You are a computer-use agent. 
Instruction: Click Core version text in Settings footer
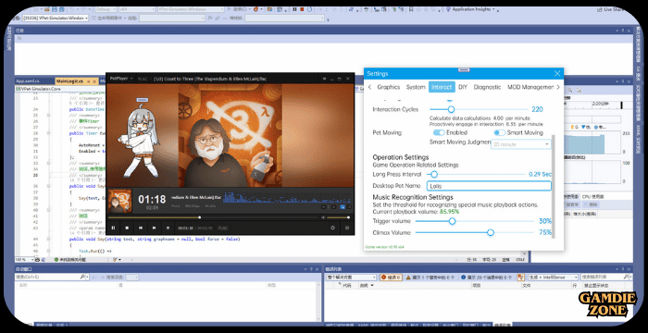pos(385,247)
